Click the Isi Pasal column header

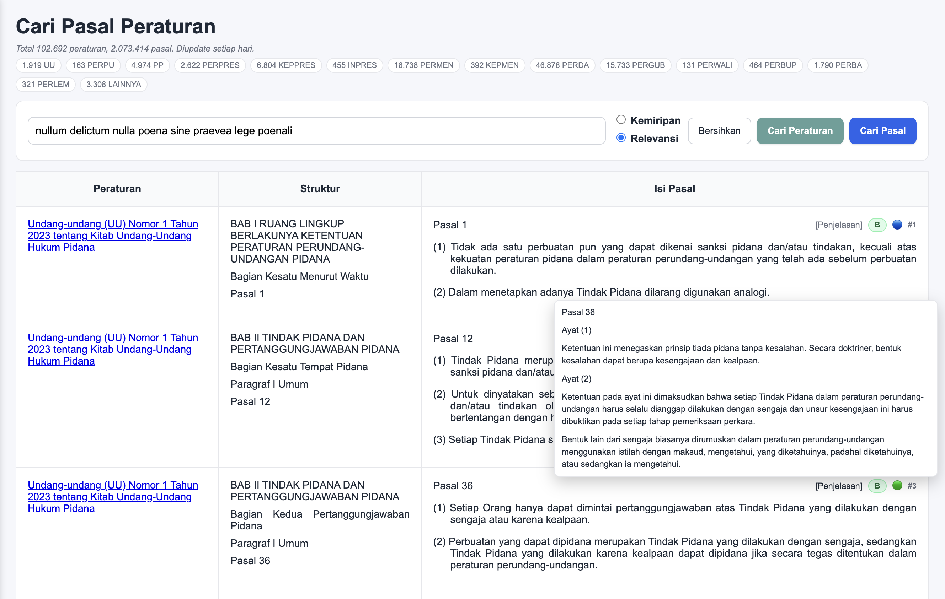coord(674,189)
